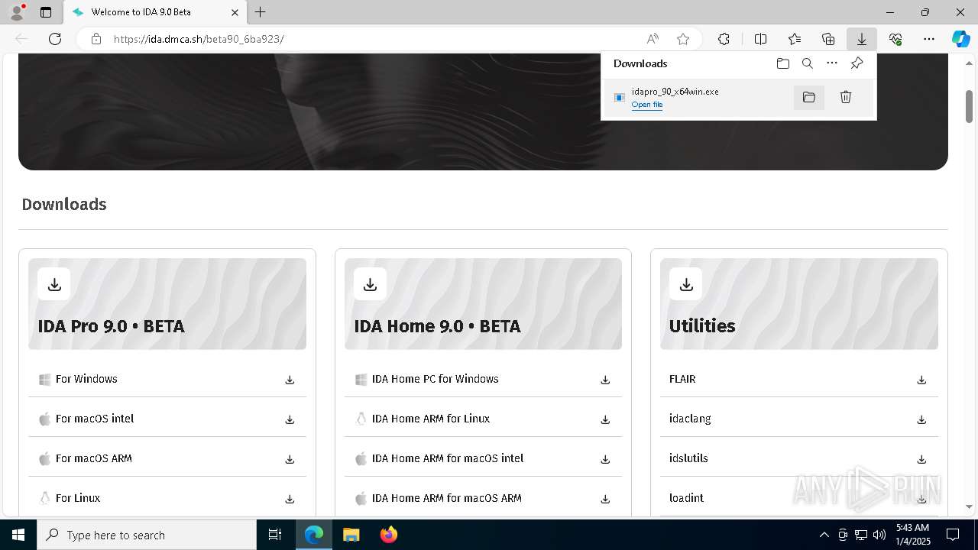Download FLAIR utility
Image resolution: width=978 pixels, height=550 pixels.
(x=921, y=380)
